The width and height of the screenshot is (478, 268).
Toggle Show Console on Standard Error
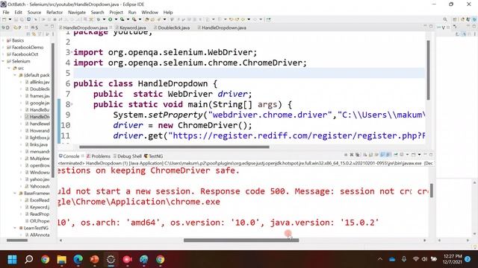click(x=388, y=155)
